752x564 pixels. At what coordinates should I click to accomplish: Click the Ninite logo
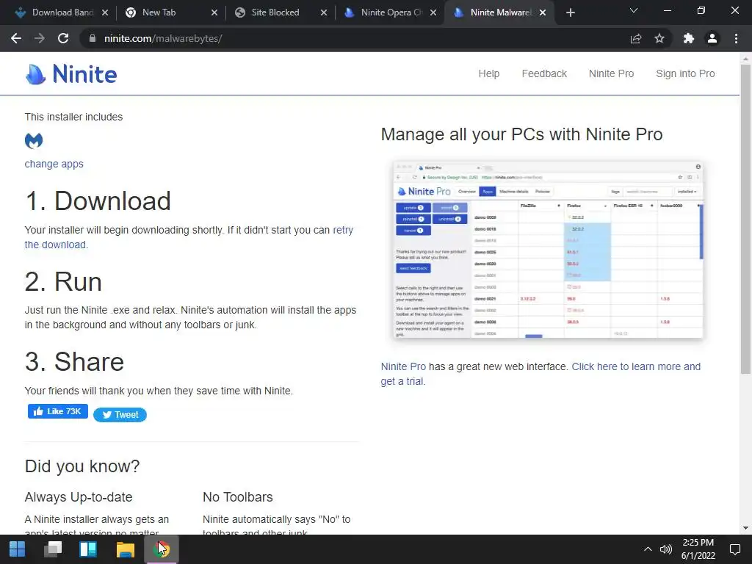pyautogui.click(x=71, y=74)
